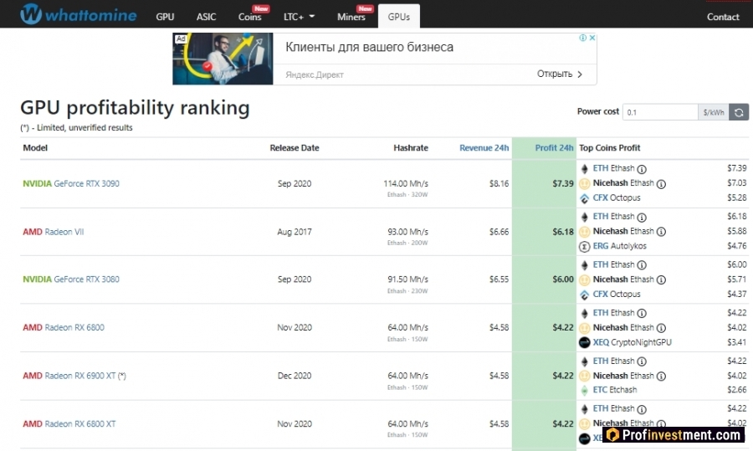Screen dimensions: 753x451
Task: Expand the LTC+ dropdown menu
Action: [299, 17]
